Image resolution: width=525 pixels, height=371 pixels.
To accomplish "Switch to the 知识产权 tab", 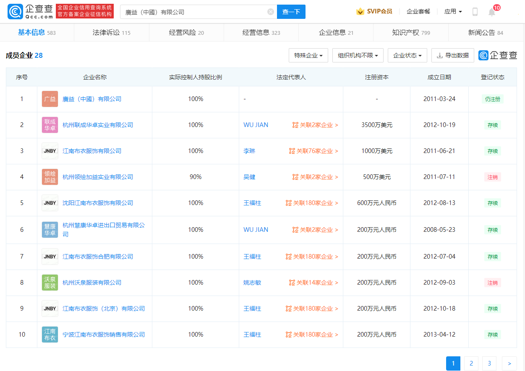I will click(x=411, y=33).
